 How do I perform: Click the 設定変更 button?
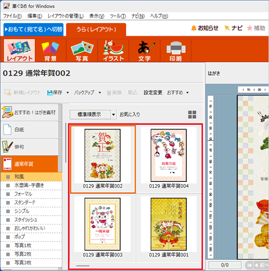[x=153, y=92]
